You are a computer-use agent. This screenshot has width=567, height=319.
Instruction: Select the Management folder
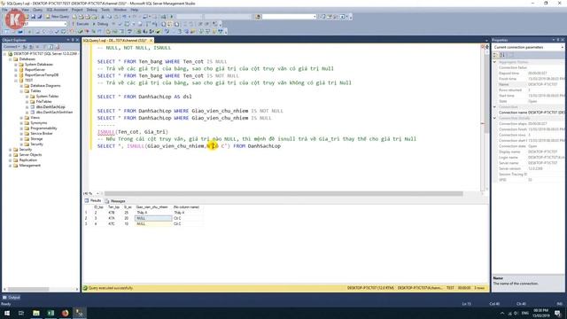point(29,166)
